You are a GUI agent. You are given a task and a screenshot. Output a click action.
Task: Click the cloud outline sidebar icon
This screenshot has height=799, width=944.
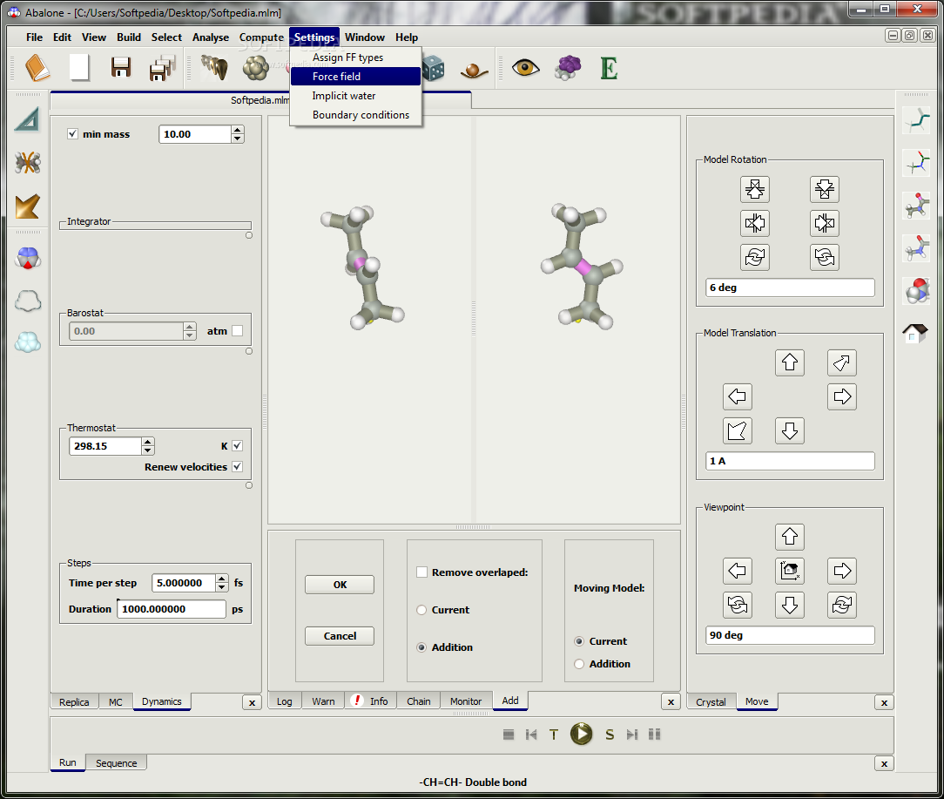[28, 300]
